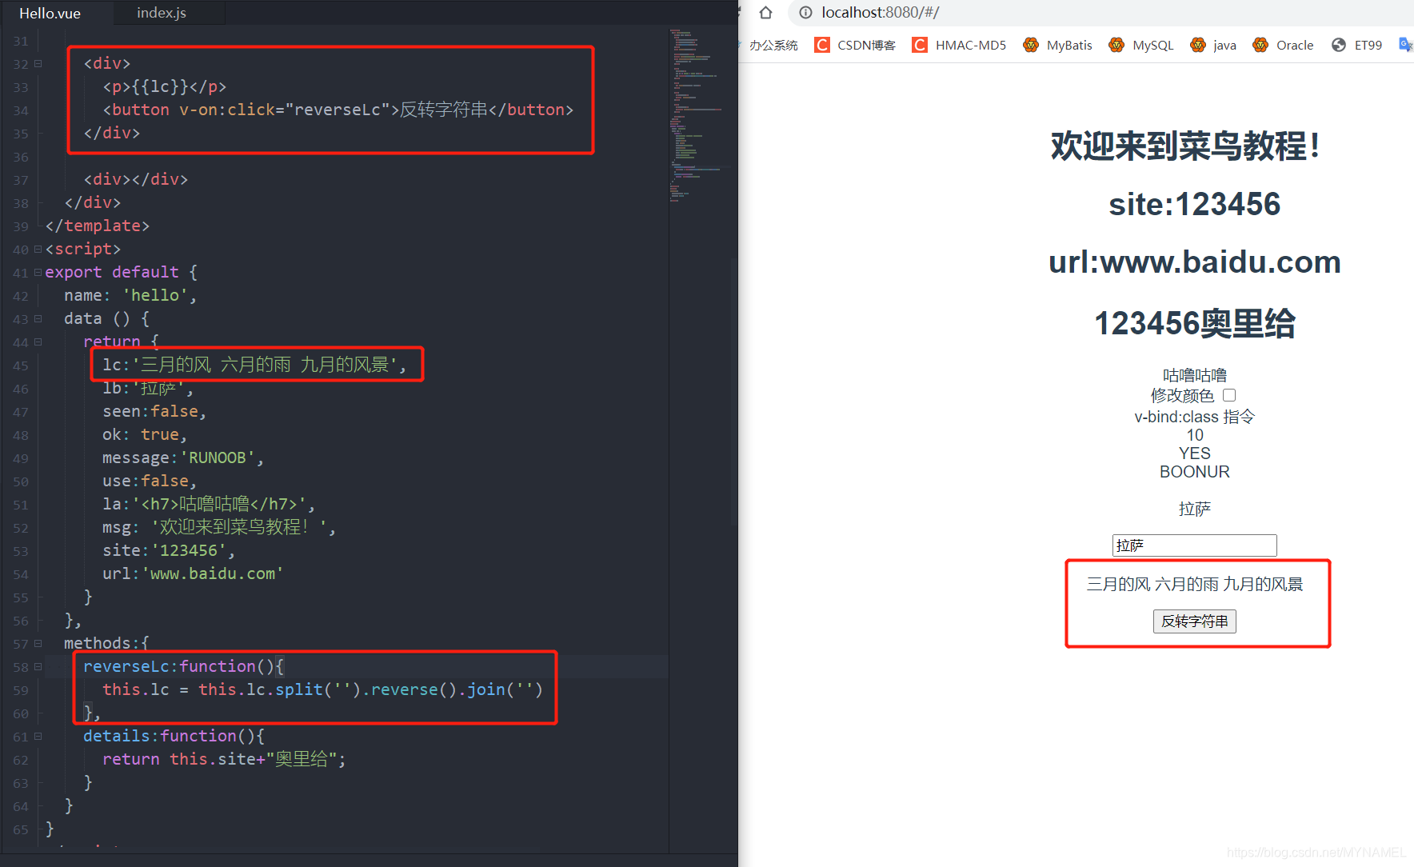Image resolution: width=1414 pixels, height=867 pixels.
Task: Open the HMAC-MD5 bookmark icon
Action: [x=920, y=45]
